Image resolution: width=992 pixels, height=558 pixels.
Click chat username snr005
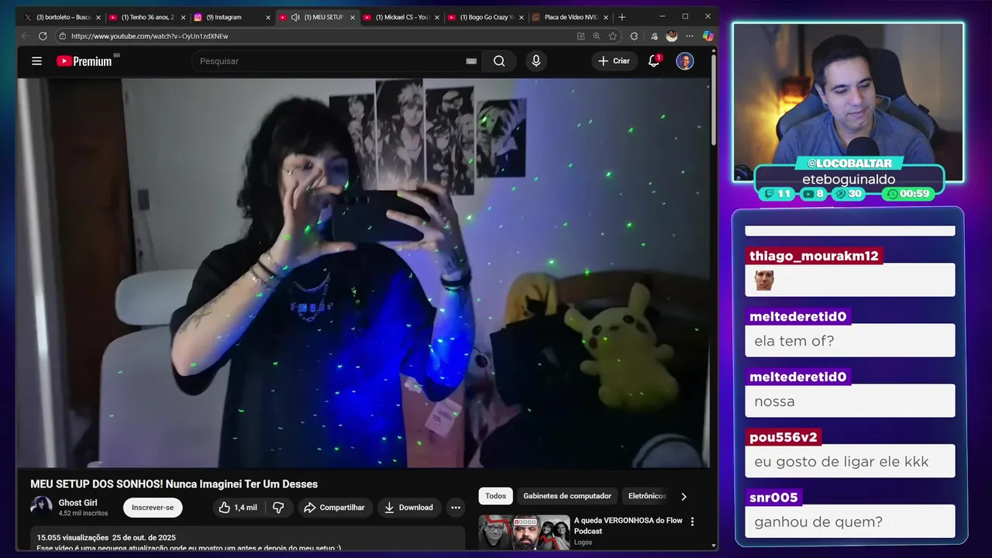[773, 498]
